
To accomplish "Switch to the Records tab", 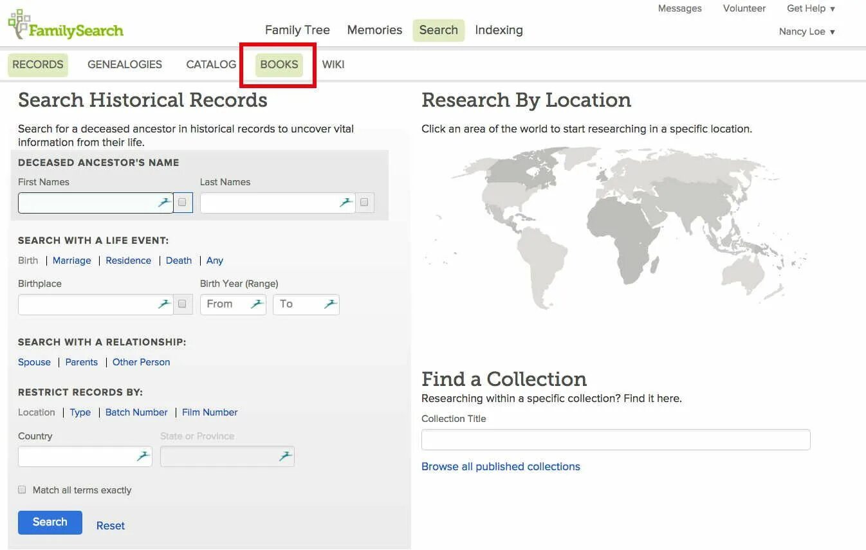I will (x=38, y=64).
